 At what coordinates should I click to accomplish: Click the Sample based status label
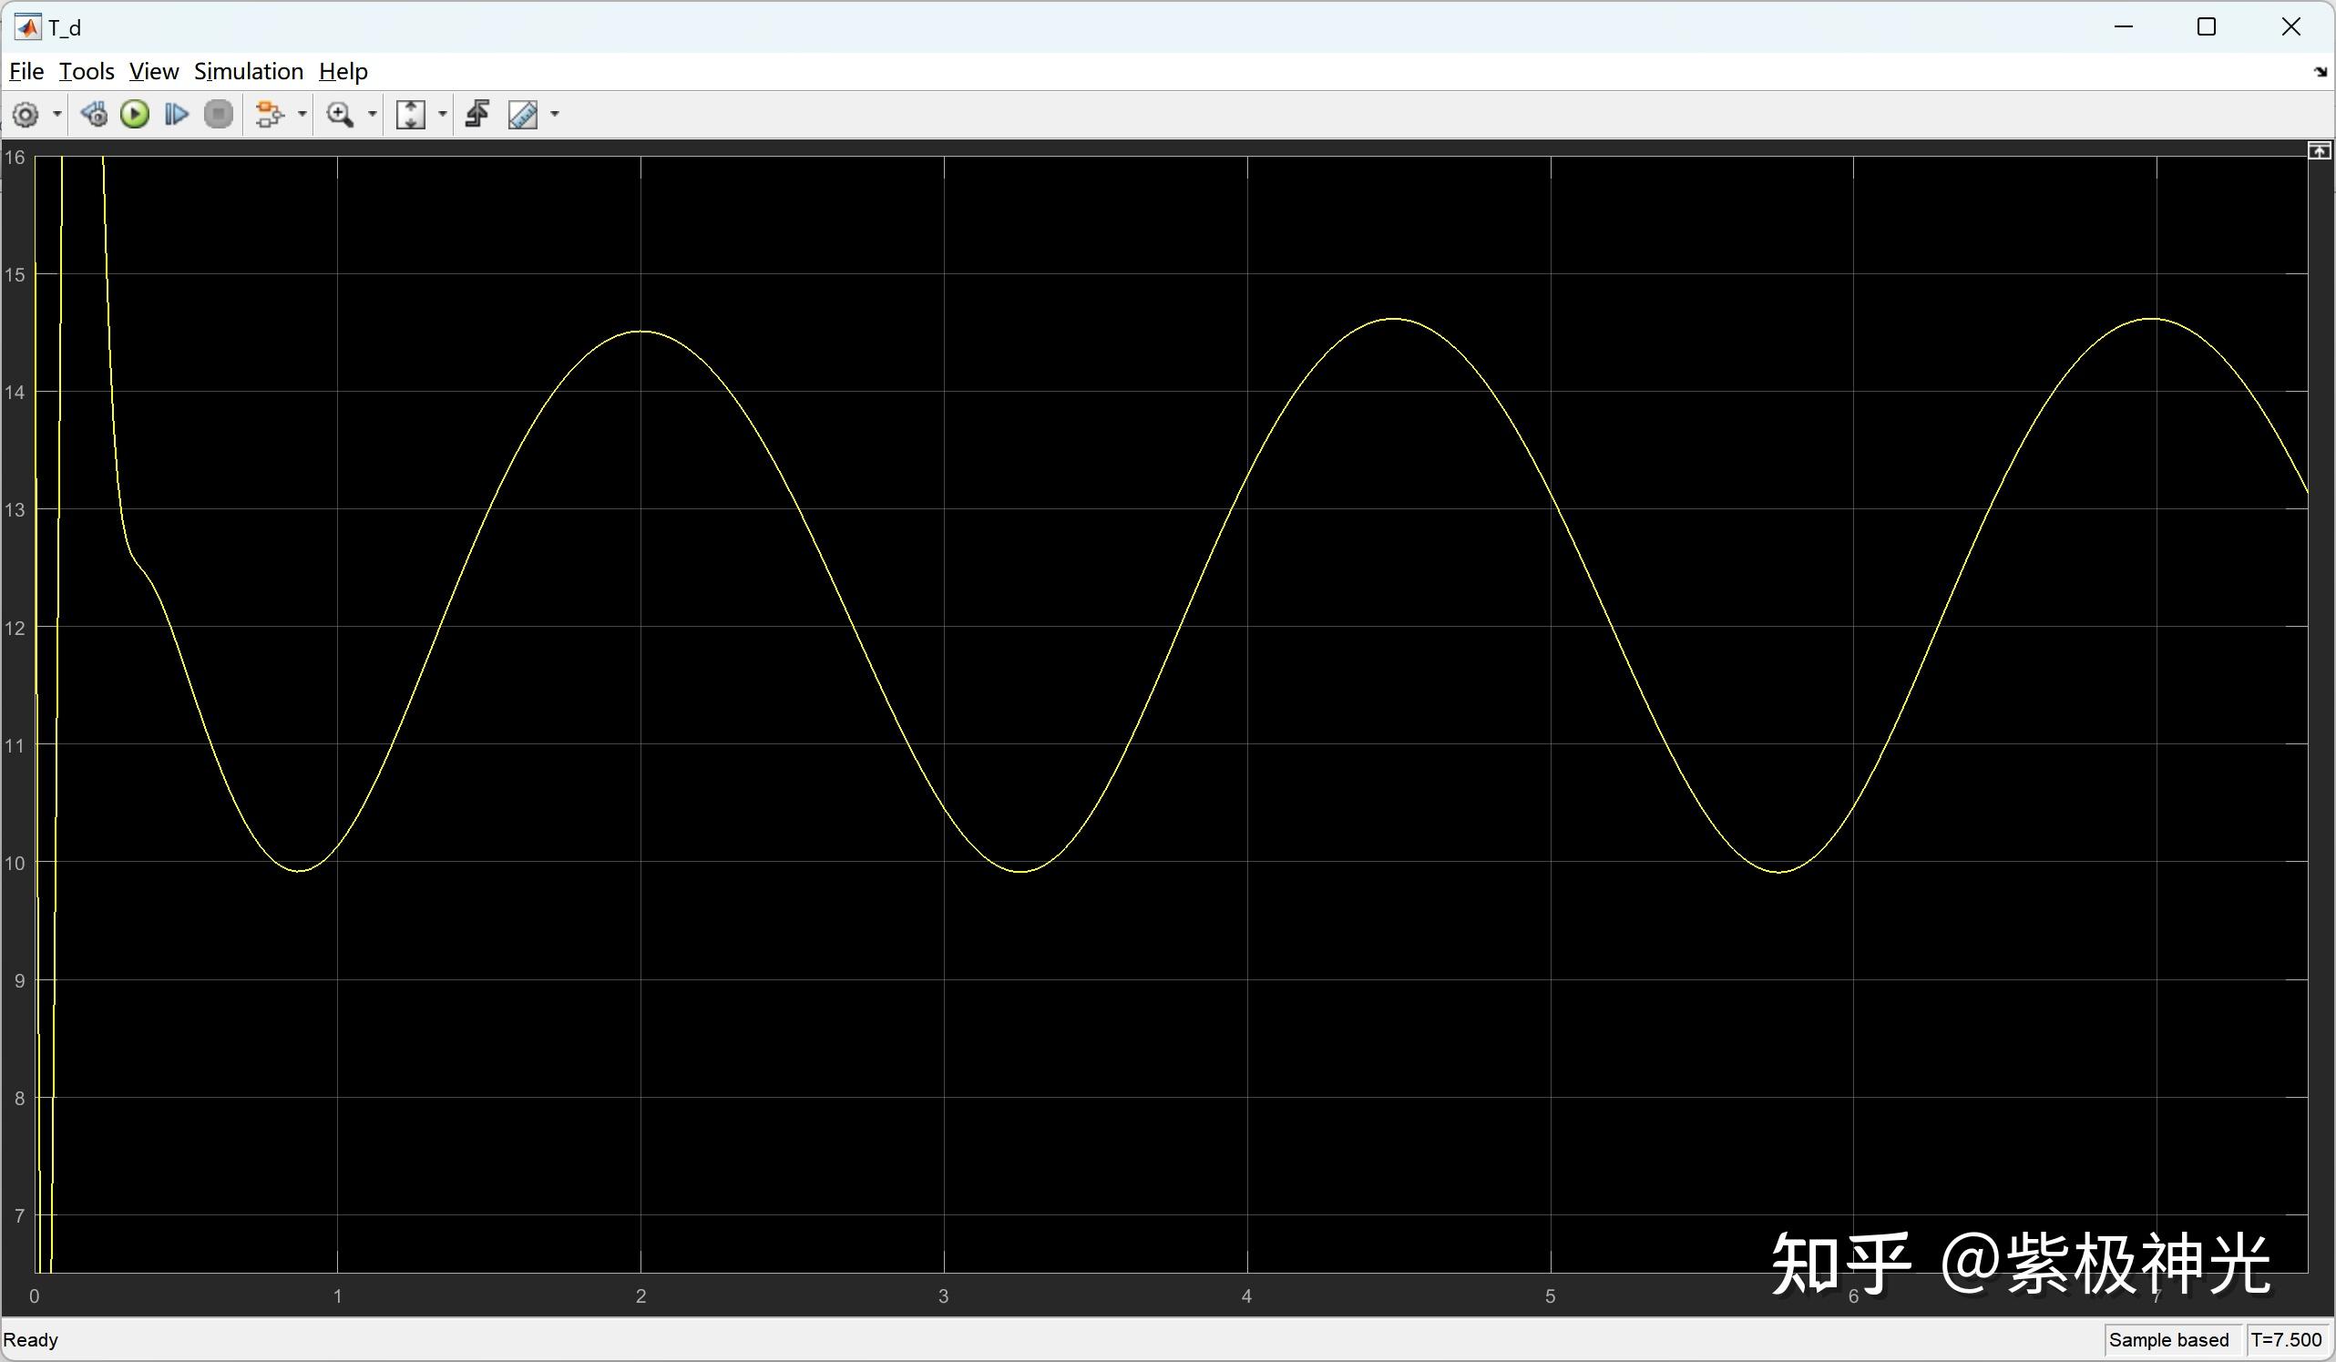2168,1340
